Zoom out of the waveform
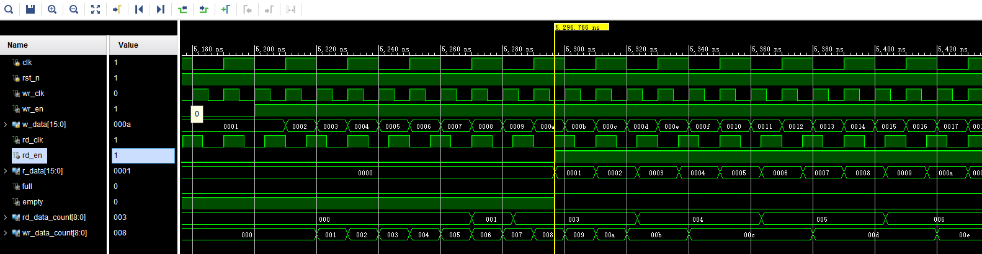This screenshot has height=254, width=982. tap(74, 9)
